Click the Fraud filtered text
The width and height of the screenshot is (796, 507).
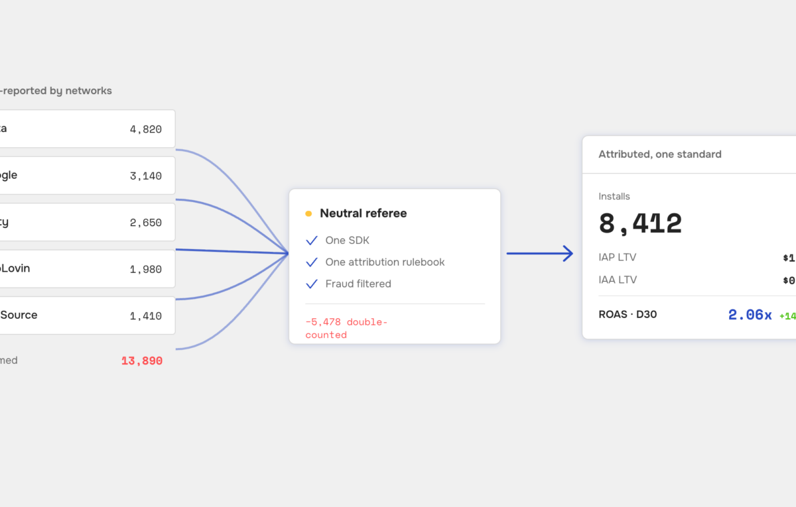tap(358, 284)
